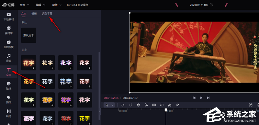The width and height of the screenshot is (259, 125).
Task: Click the undo arrow in timeline toolbar
Action: (123, 105)
